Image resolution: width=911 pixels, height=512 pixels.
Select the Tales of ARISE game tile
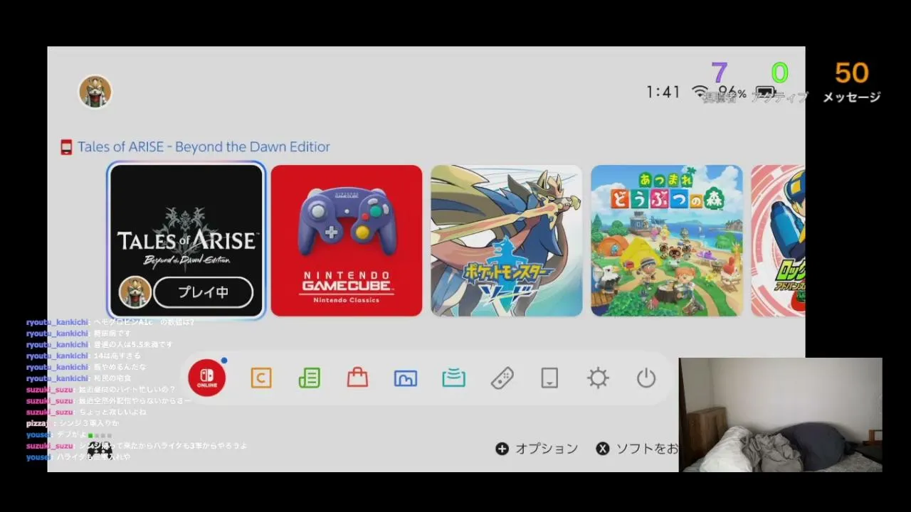[x=186, y=240]
